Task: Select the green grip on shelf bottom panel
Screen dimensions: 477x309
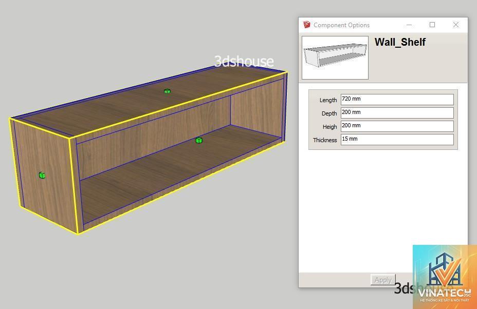Action: click(198, 140)
